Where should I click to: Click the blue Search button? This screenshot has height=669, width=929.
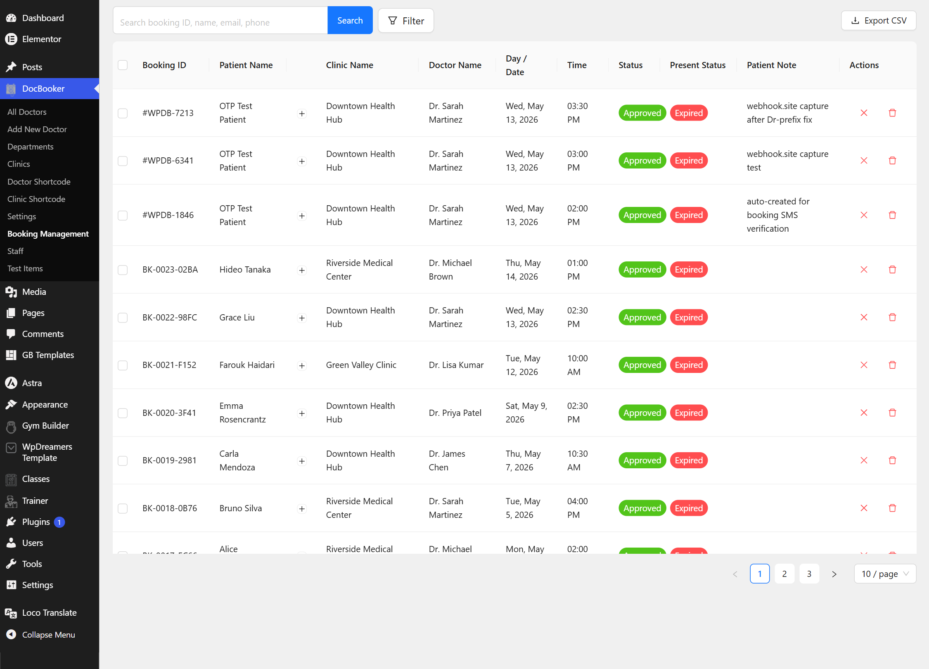click(350, 20)
